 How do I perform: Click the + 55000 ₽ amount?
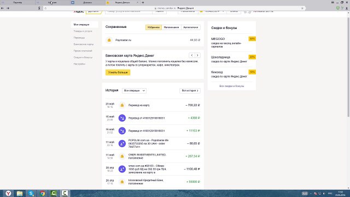click(x=193, y=182)
